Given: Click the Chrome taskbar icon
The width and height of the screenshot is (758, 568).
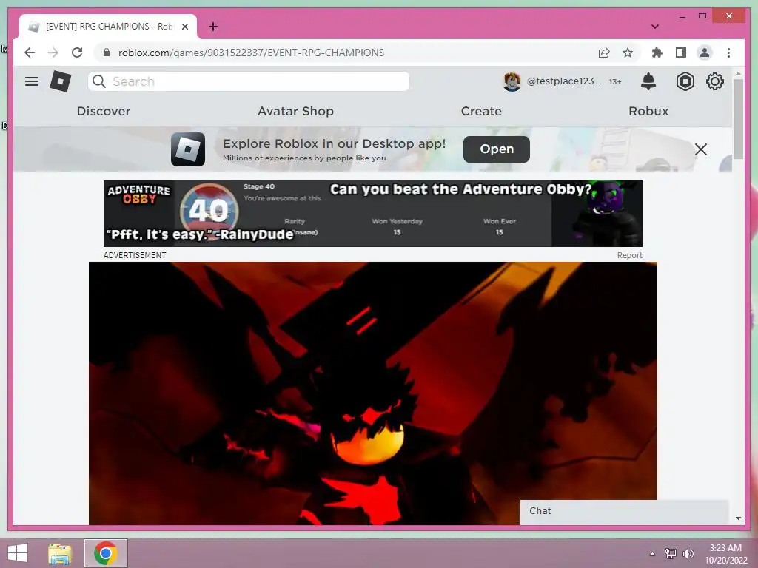Looking at the screenshot, I should [106, 553].
